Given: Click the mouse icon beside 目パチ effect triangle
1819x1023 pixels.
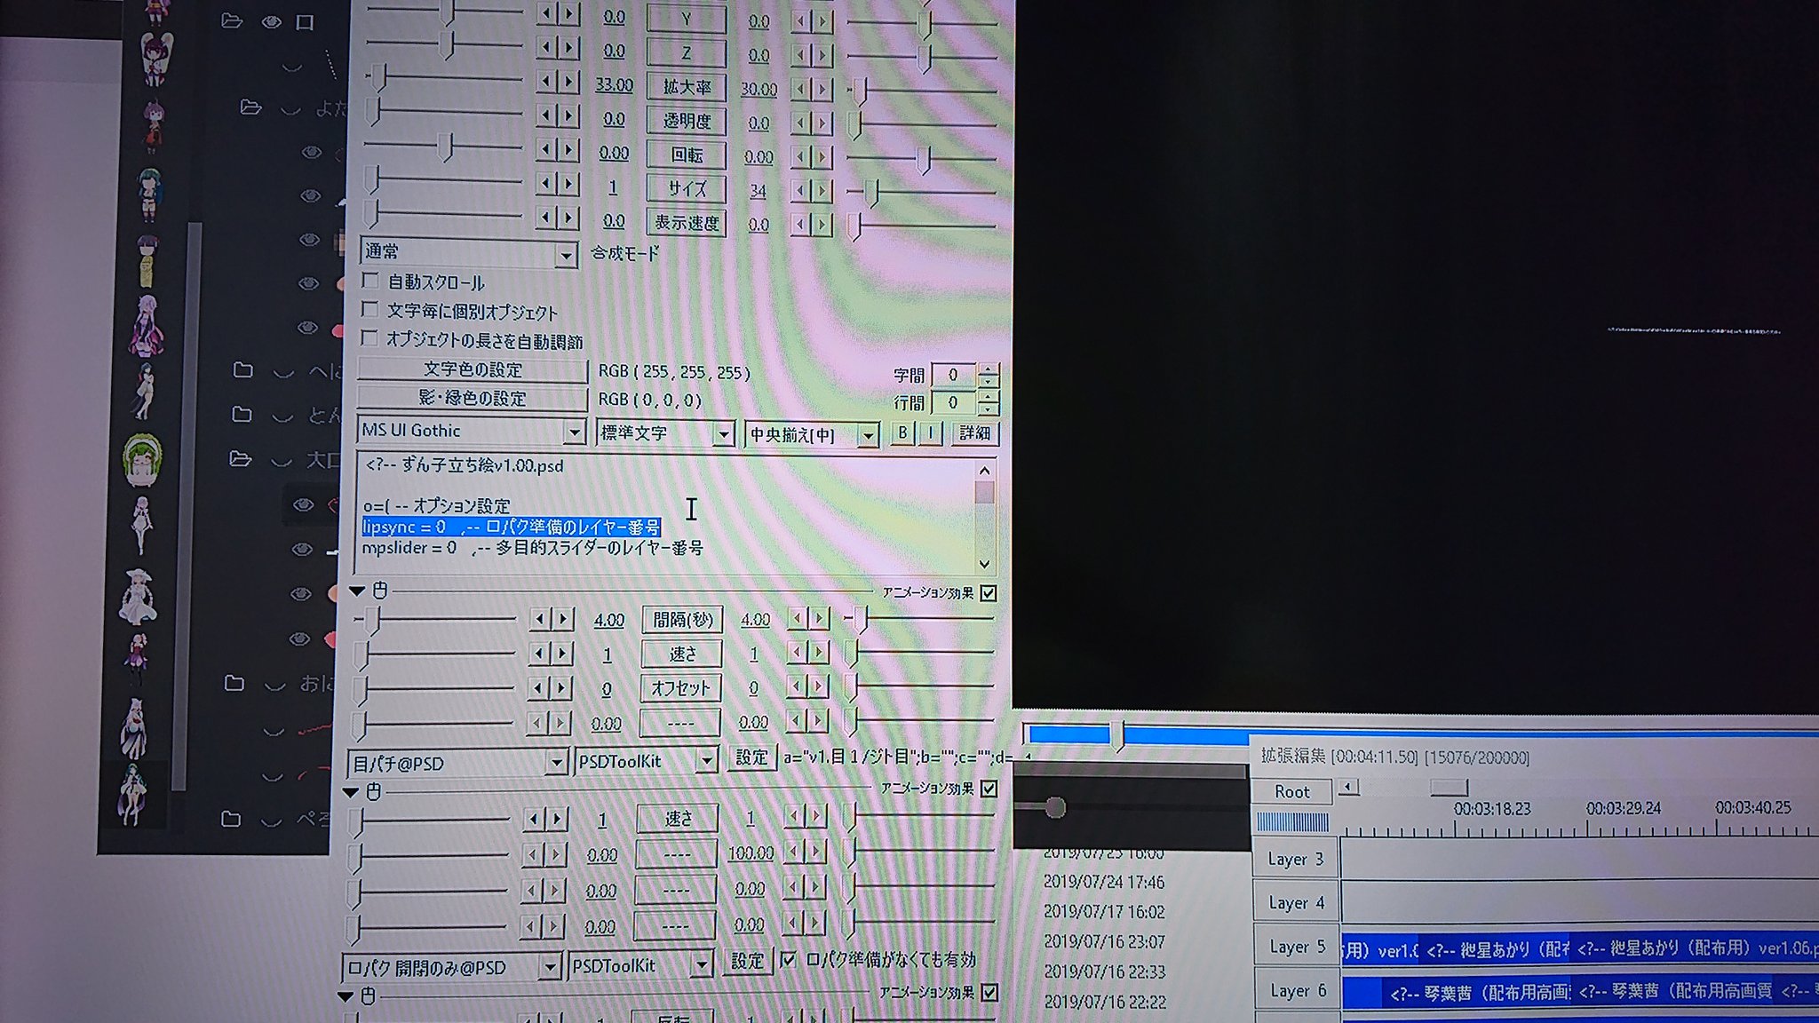Looking at the screenshot, I should (x=380, y=591).
